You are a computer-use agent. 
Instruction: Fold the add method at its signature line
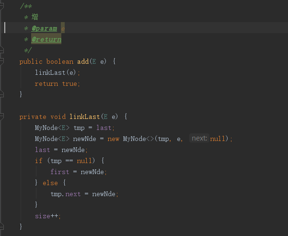[x=1, y=61]
